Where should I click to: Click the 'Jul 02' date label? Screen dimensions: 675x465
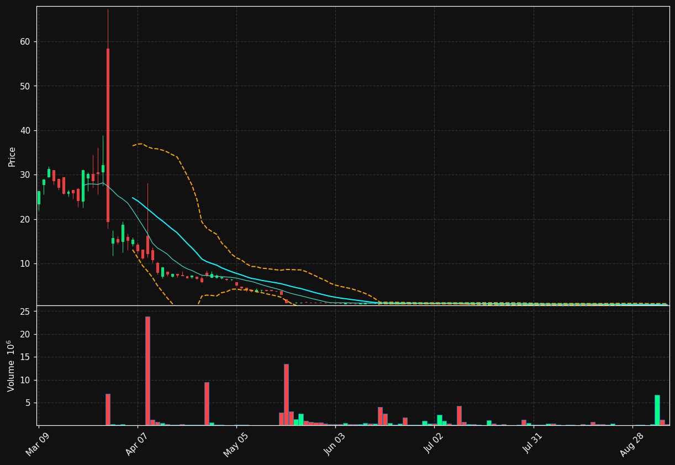(x=434, y=444)
